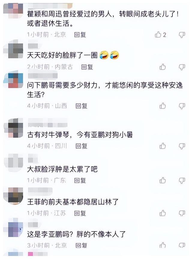Like the 天天吃好的脸胖了一圈 comment
The width and height of the screenshot is (192, 259).
pyautogui.click(x=163, y=67)
